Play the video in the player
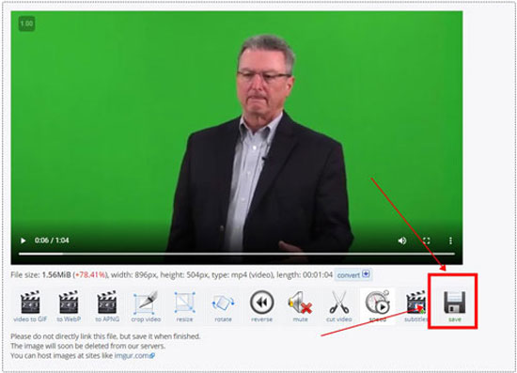517x373 pixels. pos(23,241)
